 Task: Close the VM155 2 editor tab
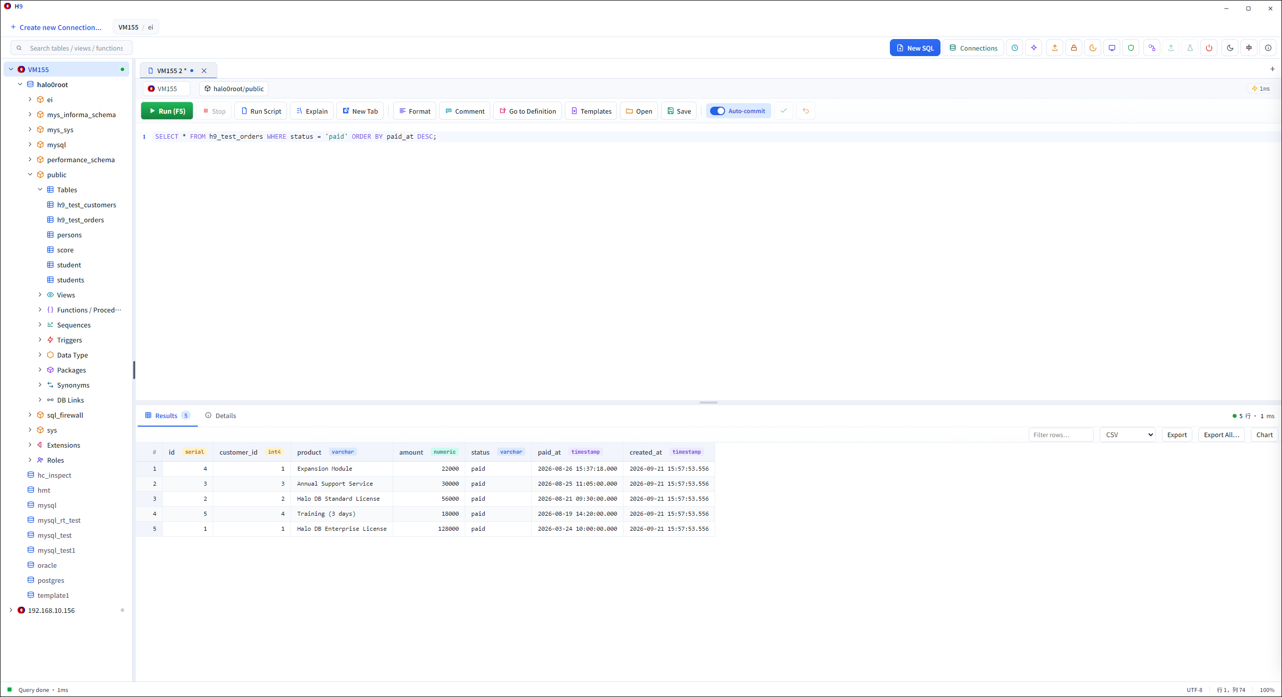click(204, 71)
